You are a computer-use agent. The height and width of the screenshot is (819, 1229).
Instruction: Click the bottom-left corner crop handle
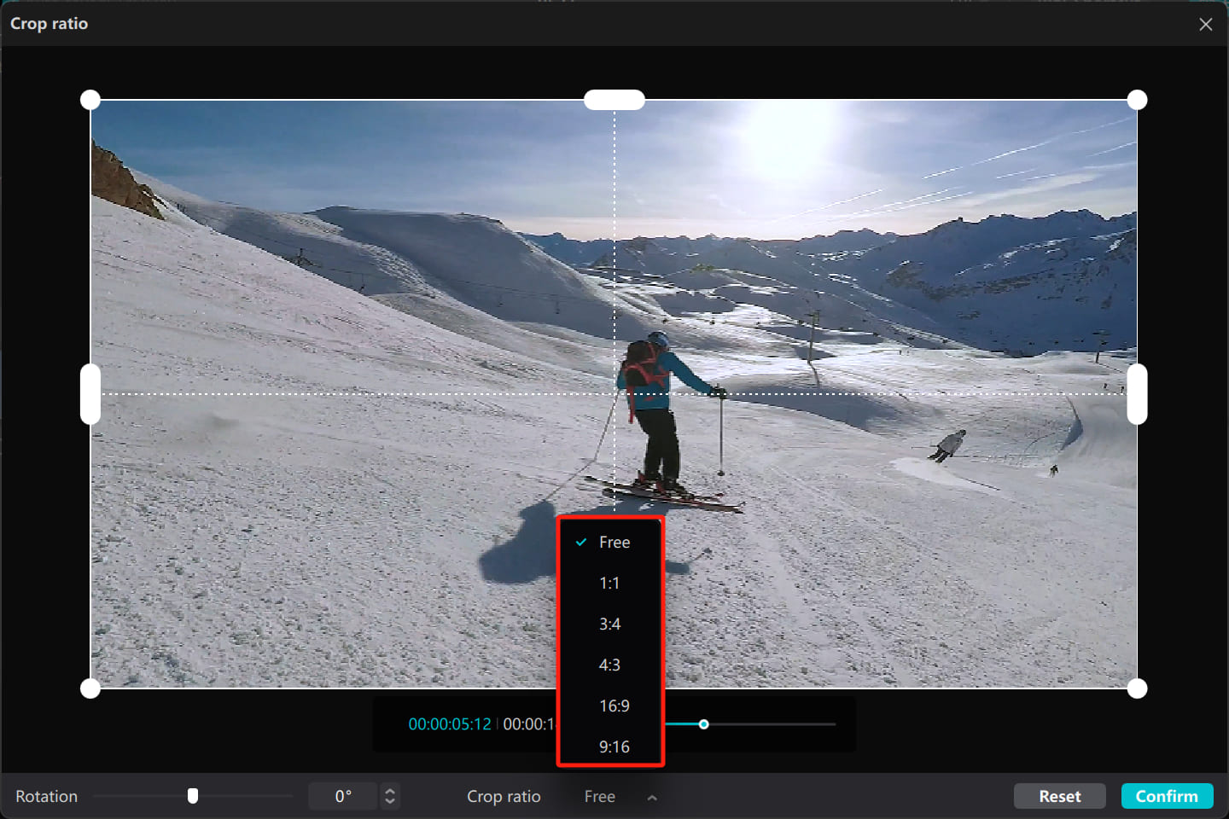tap(90, 688)
